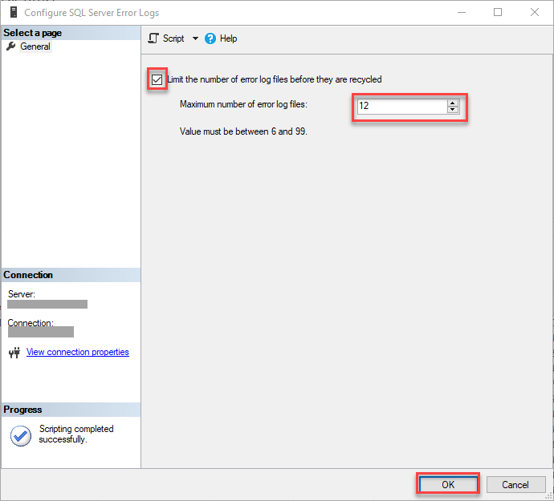Select the General page item

[35, 46]
